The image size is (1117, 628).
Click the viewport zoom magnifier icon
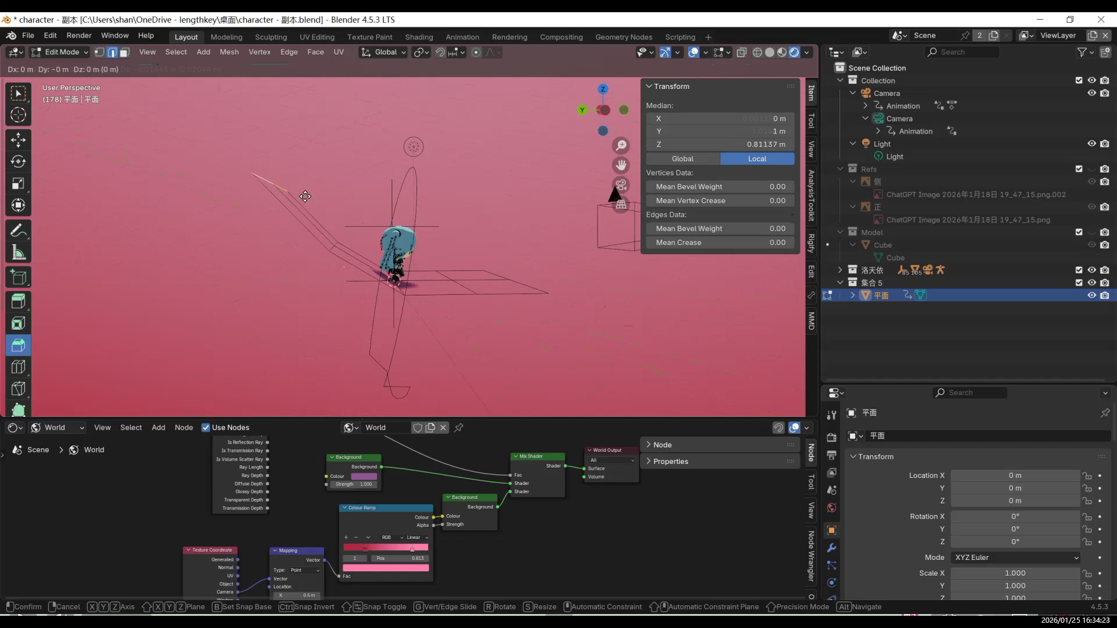(621, 145)
